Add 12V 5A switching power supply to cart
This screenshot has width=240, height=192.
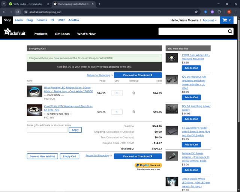coord(191,119)
